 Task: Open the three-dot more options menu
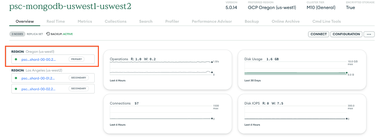point(369,34)
